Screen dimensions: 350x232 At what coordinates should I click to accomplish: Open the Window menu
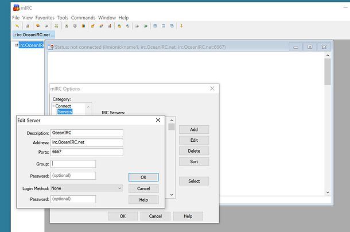click(107, 18)
